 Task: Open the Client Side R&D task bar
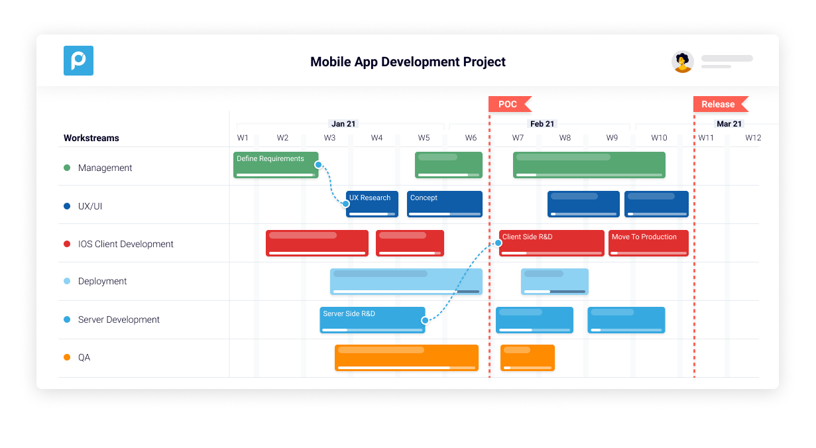552,243
